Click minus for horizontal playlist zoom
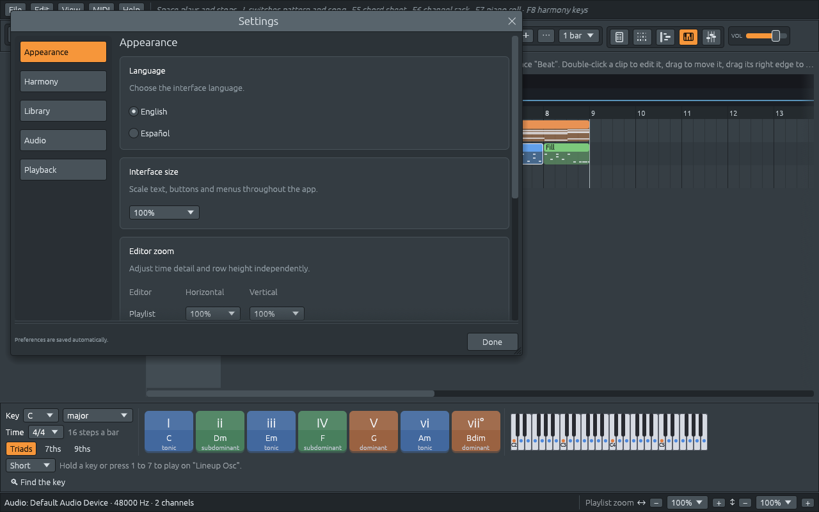The height and width of the screenshot is (512, 819). coord(656,503)
